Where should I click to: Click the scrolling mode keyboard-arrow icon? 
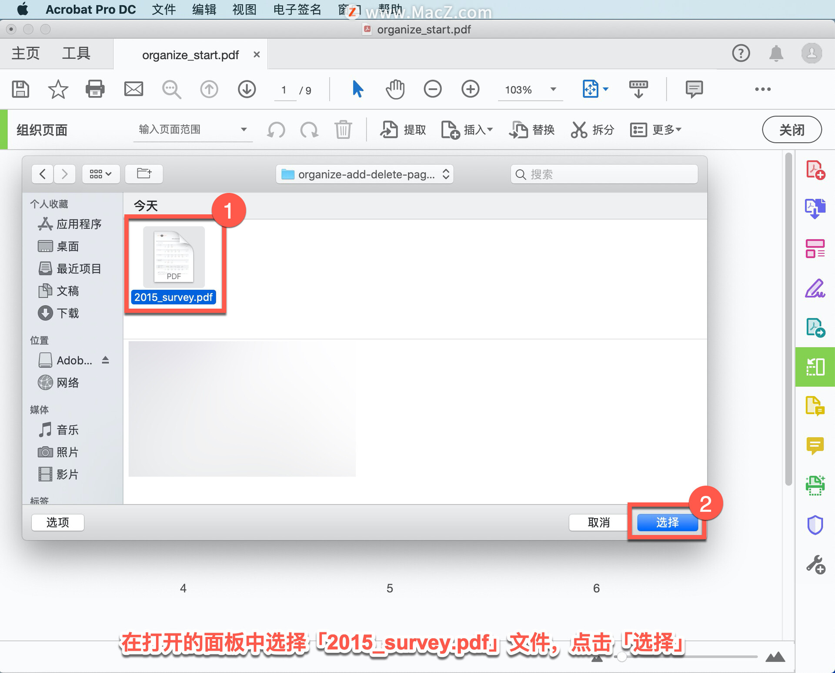pyautogui.click(x=638, y=89)
